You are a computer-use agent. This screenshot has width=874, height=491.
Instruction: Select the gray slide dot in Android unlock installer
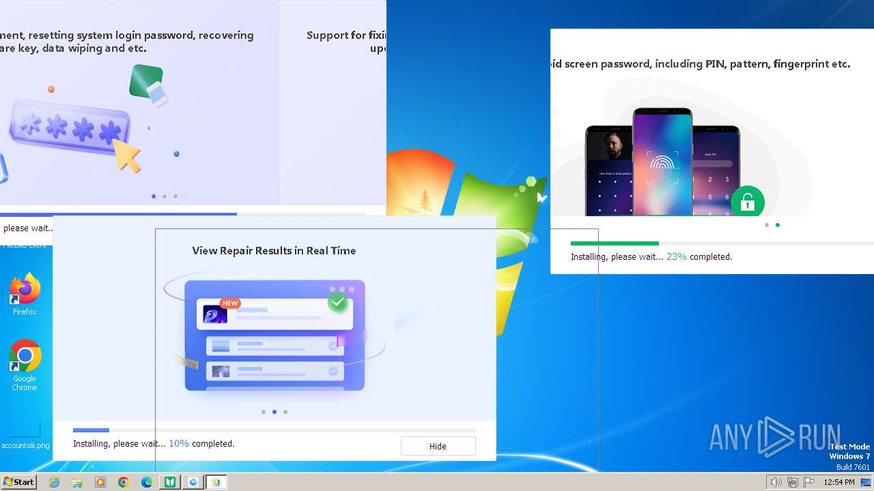pyautogui.click(x=767, y=225)
